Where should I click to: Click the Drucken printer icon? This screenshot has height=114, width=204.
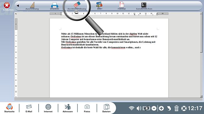pyautogui.click(x=55, y=6)
